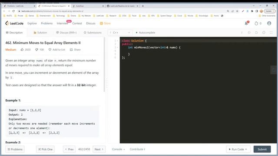The image size is (278, 156).
Task: Open the editor settings clock-shaped icon
Action: 264,32
